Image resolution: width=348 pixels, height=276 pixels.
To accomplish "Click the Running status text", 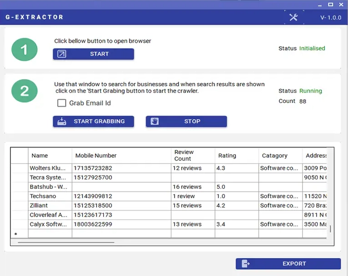I will 311,91.
